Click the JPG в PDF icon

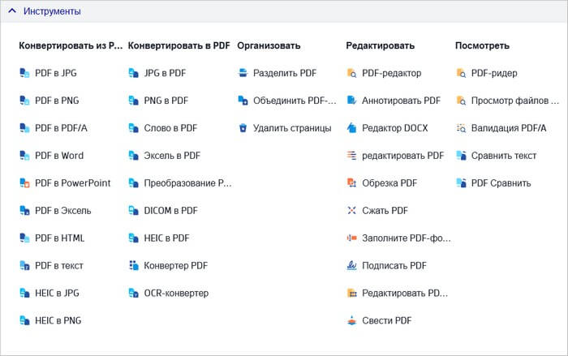click(x=133, y=73)
